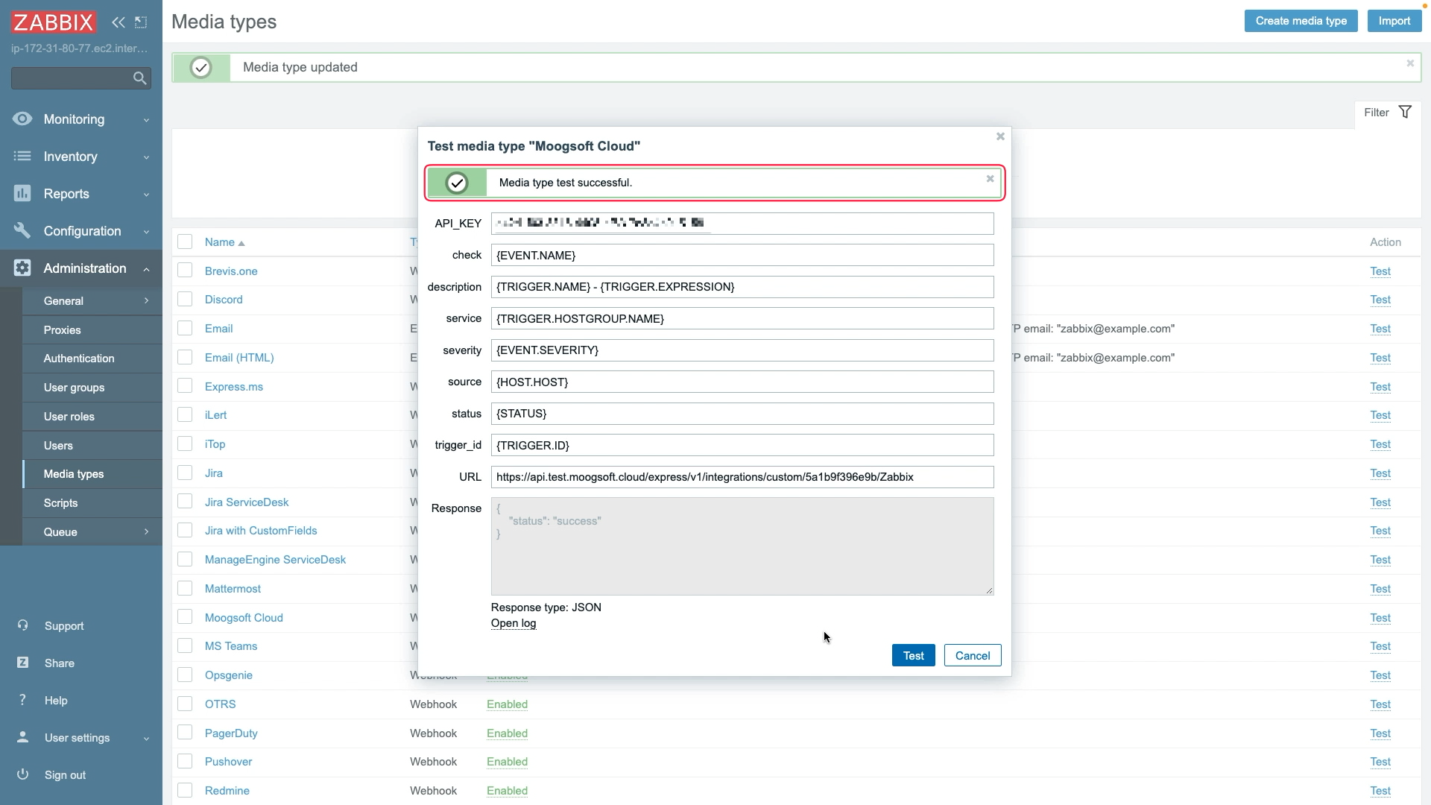Click the Support headset icon
Image resolution: width=1431 pixels, height=805 pixels.
coord(23,625)
